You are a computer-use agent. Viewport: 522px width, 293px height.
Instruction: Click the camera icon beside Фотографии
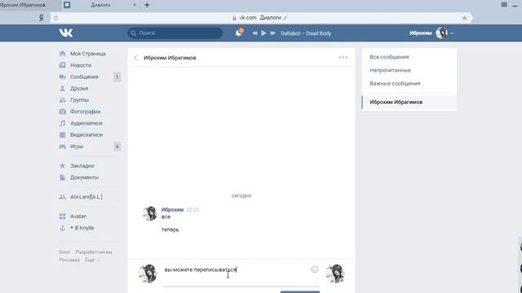(x=62, y=112)
